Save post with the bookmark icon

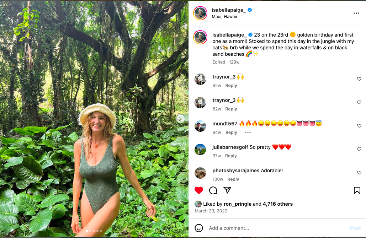tap(357, 190)
